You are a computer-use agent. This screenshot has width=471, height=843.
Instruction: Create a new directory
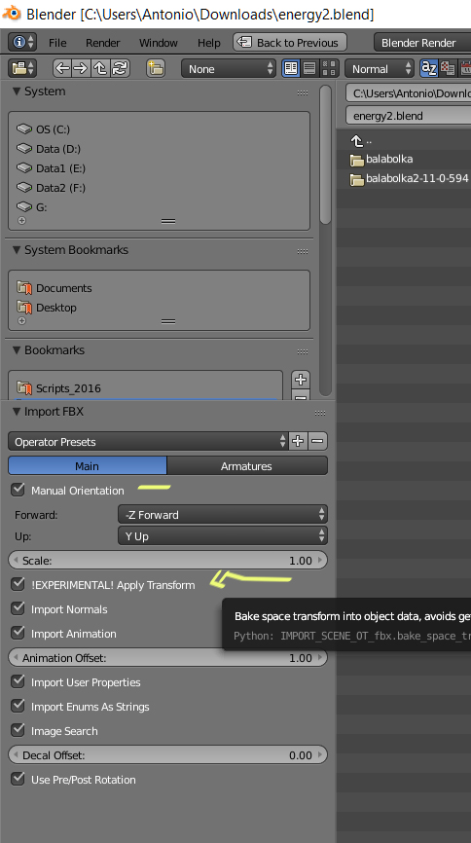[156, 68]
